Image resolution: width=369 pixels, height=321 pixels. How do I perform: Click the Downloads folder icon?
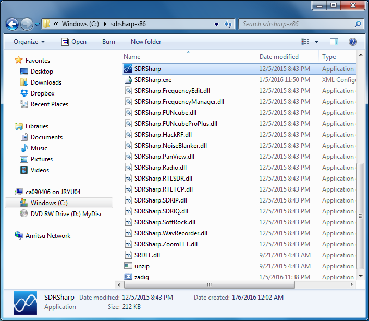point(24,82)
